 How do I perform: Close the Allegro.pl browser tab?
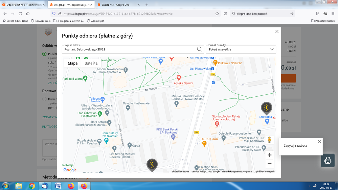pos(91,5)
